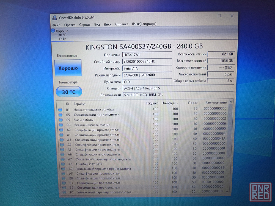This screenshot has height=206, width=275.
Task: Click the Интерфейс field showing Serial ATA
Action: coord(147,68)
